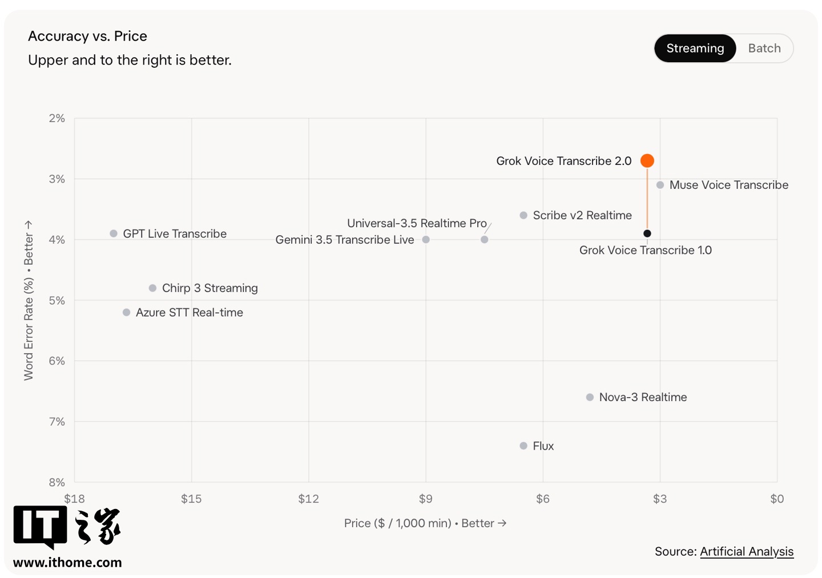The image size is (822, 578).
Task: Click the orange Grok Voice Transcribe 2.0 dot
Action: (x=647, y=161)
